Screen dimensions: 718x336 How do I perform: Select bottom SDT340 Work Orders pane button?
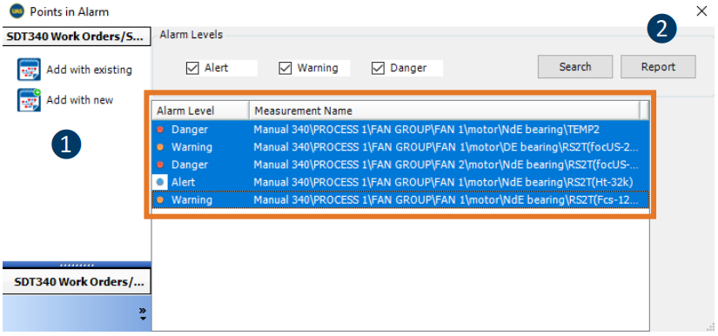pyautogui.click(x=77, y=281)
